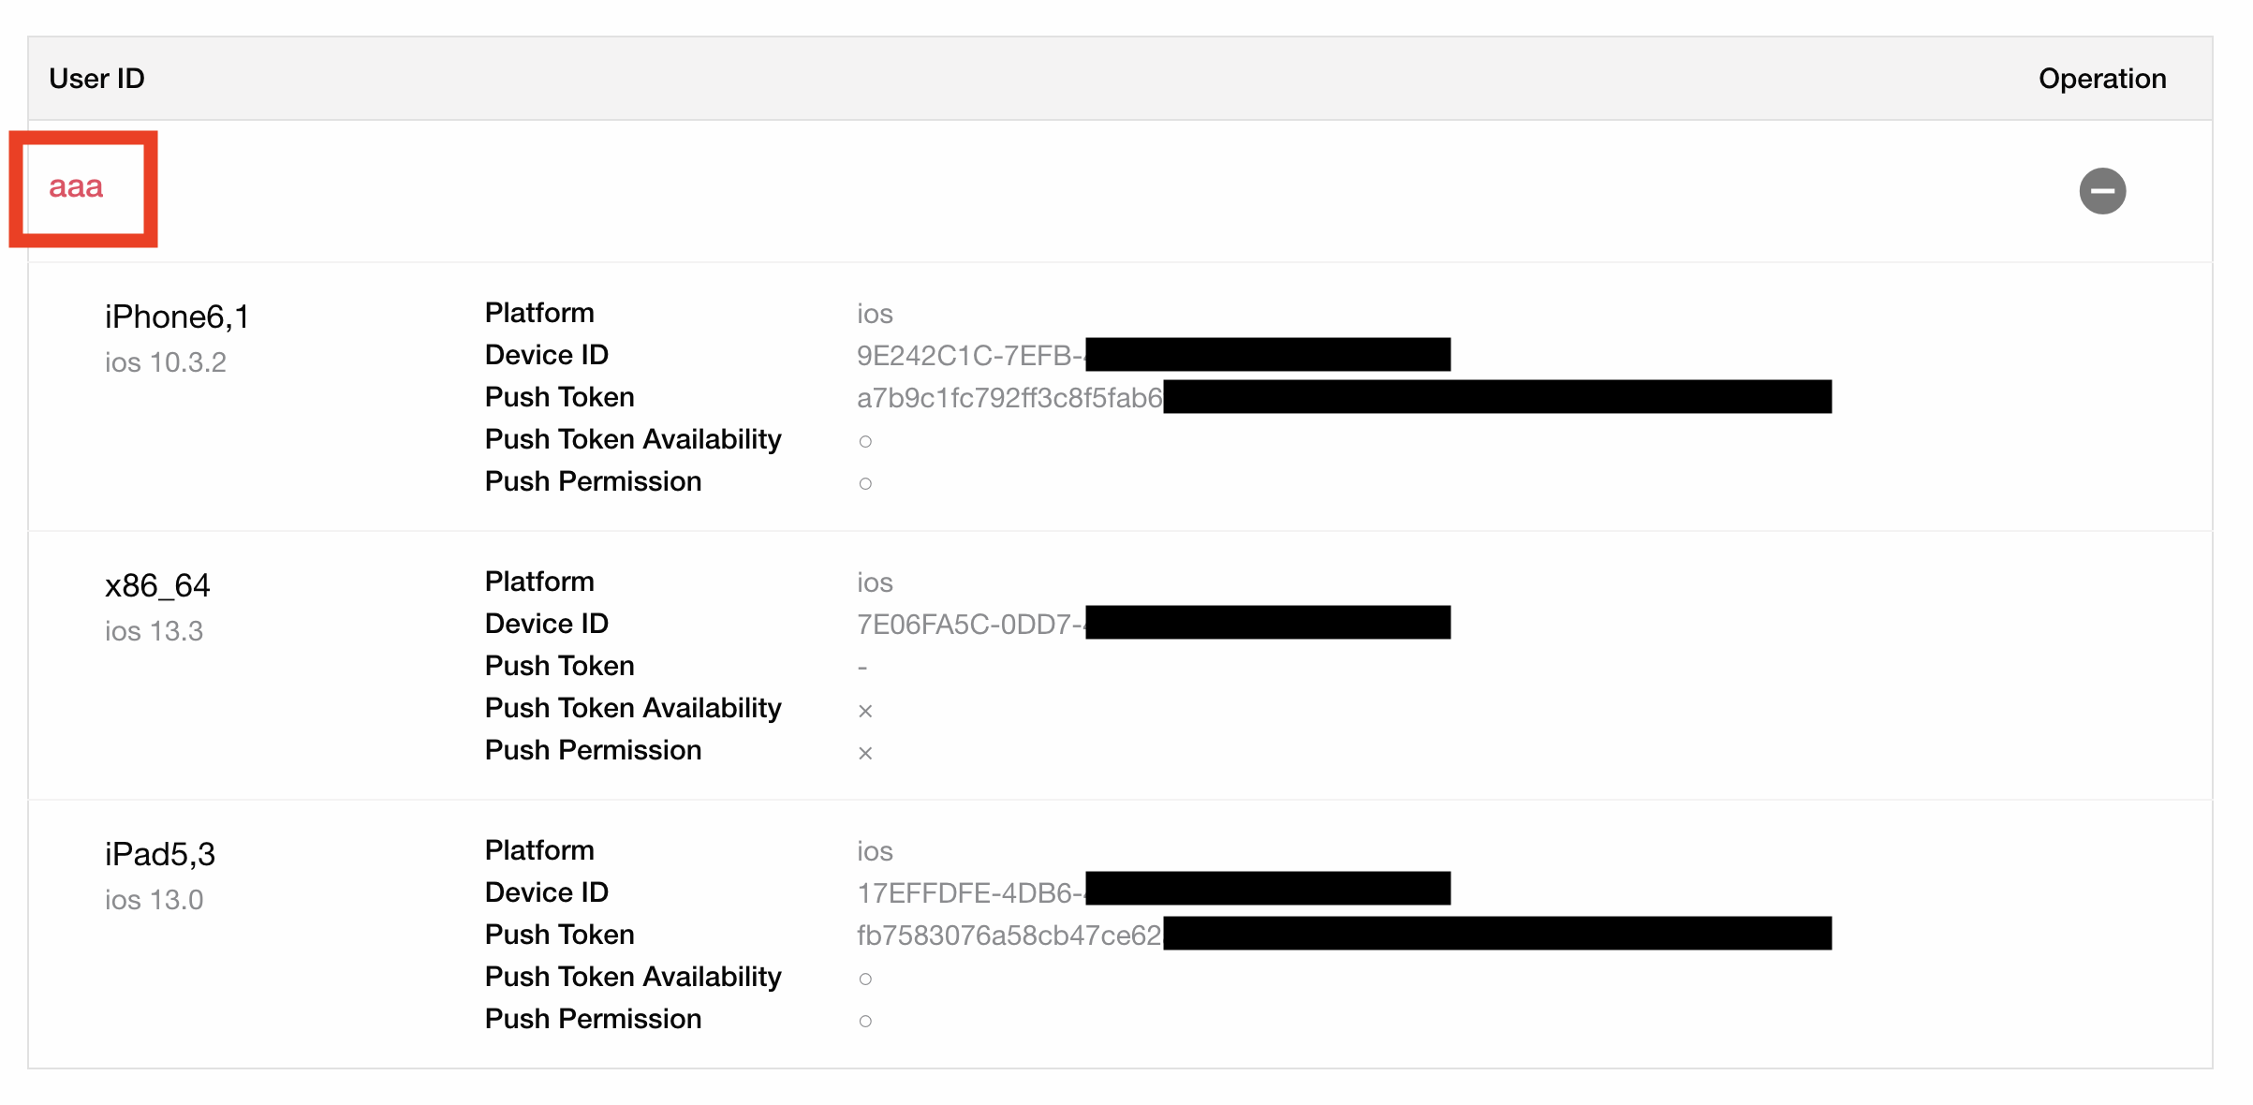Image resolution: width=2253 pixels, height=1105 pixels.
Task: Click x86_64 Push Token Availability cross
Action: 865,711
